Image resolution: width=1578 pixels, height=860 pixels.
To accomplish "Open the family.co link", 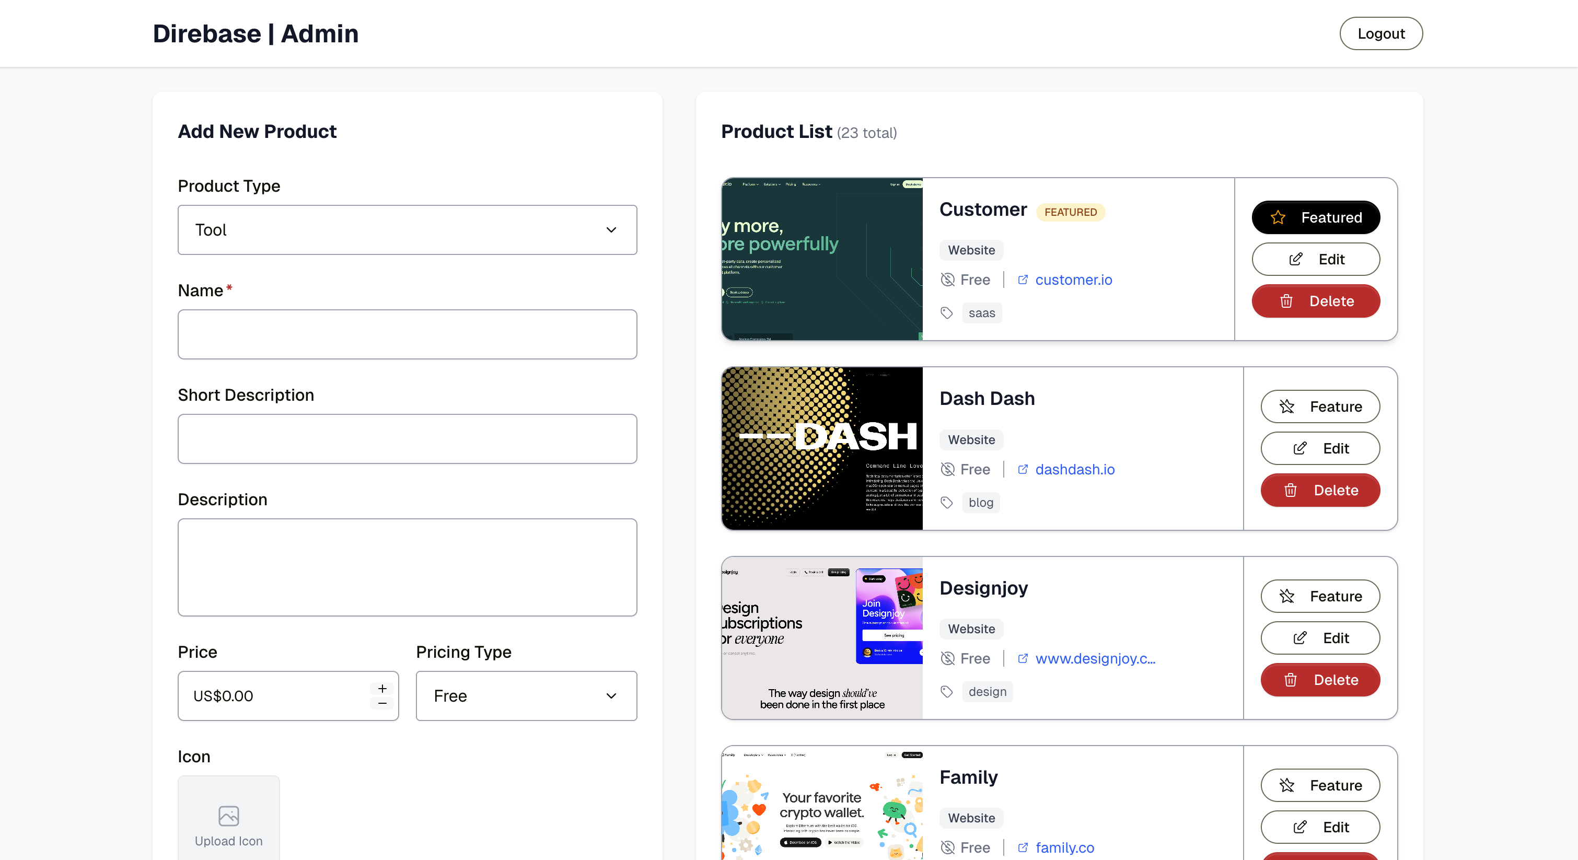I will click(1065, 848).
